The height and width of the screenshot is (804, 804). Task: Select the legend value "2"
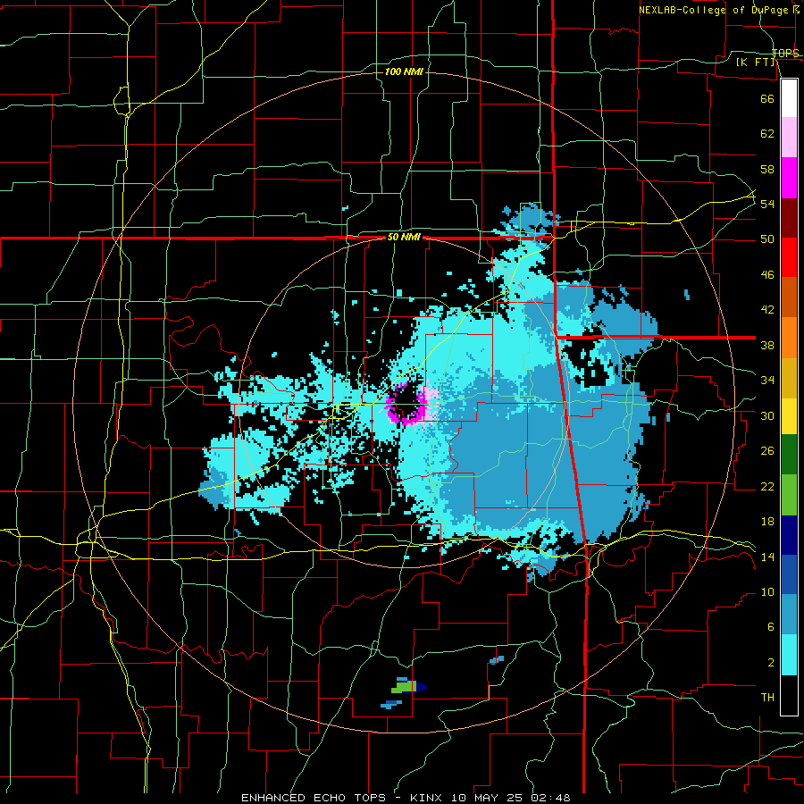tap(771, 663)
